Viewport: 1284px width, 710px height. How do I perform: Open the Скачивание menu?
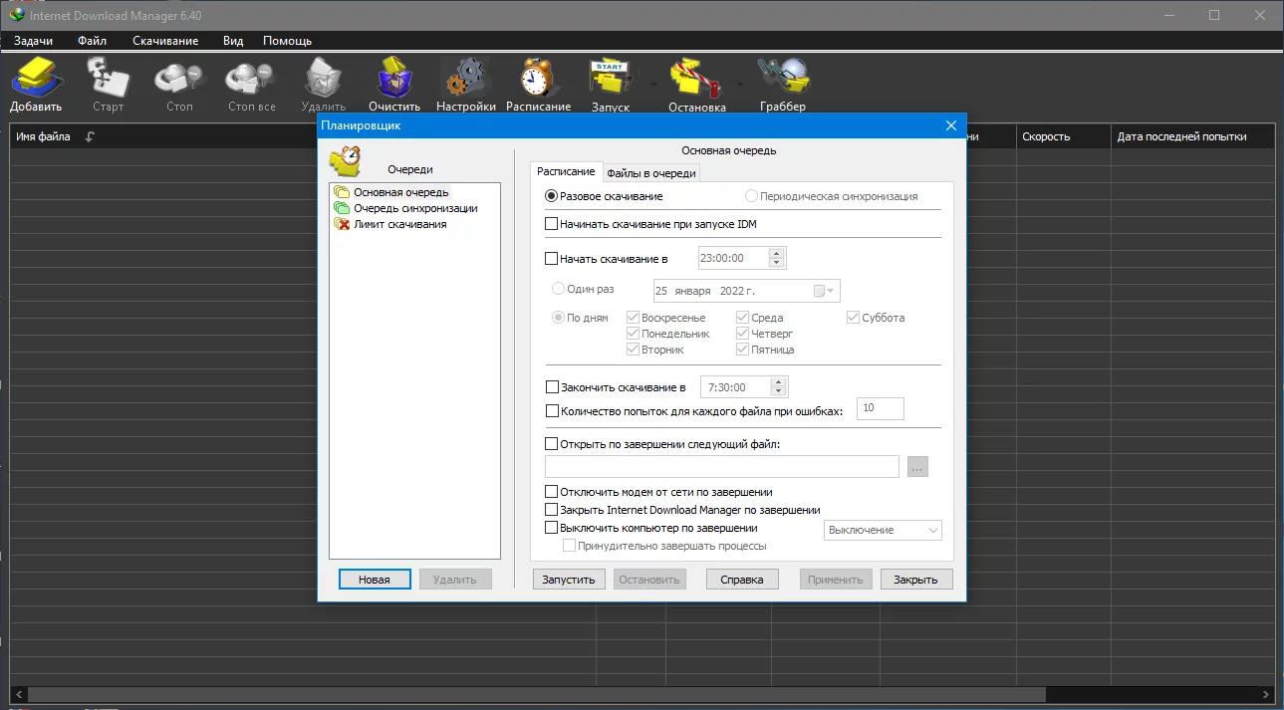165,41
